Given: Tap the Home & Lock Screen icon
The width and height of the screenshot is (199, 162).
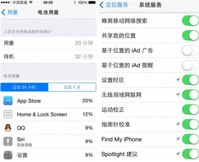Looking at the screenshot, I should [8, 114].
